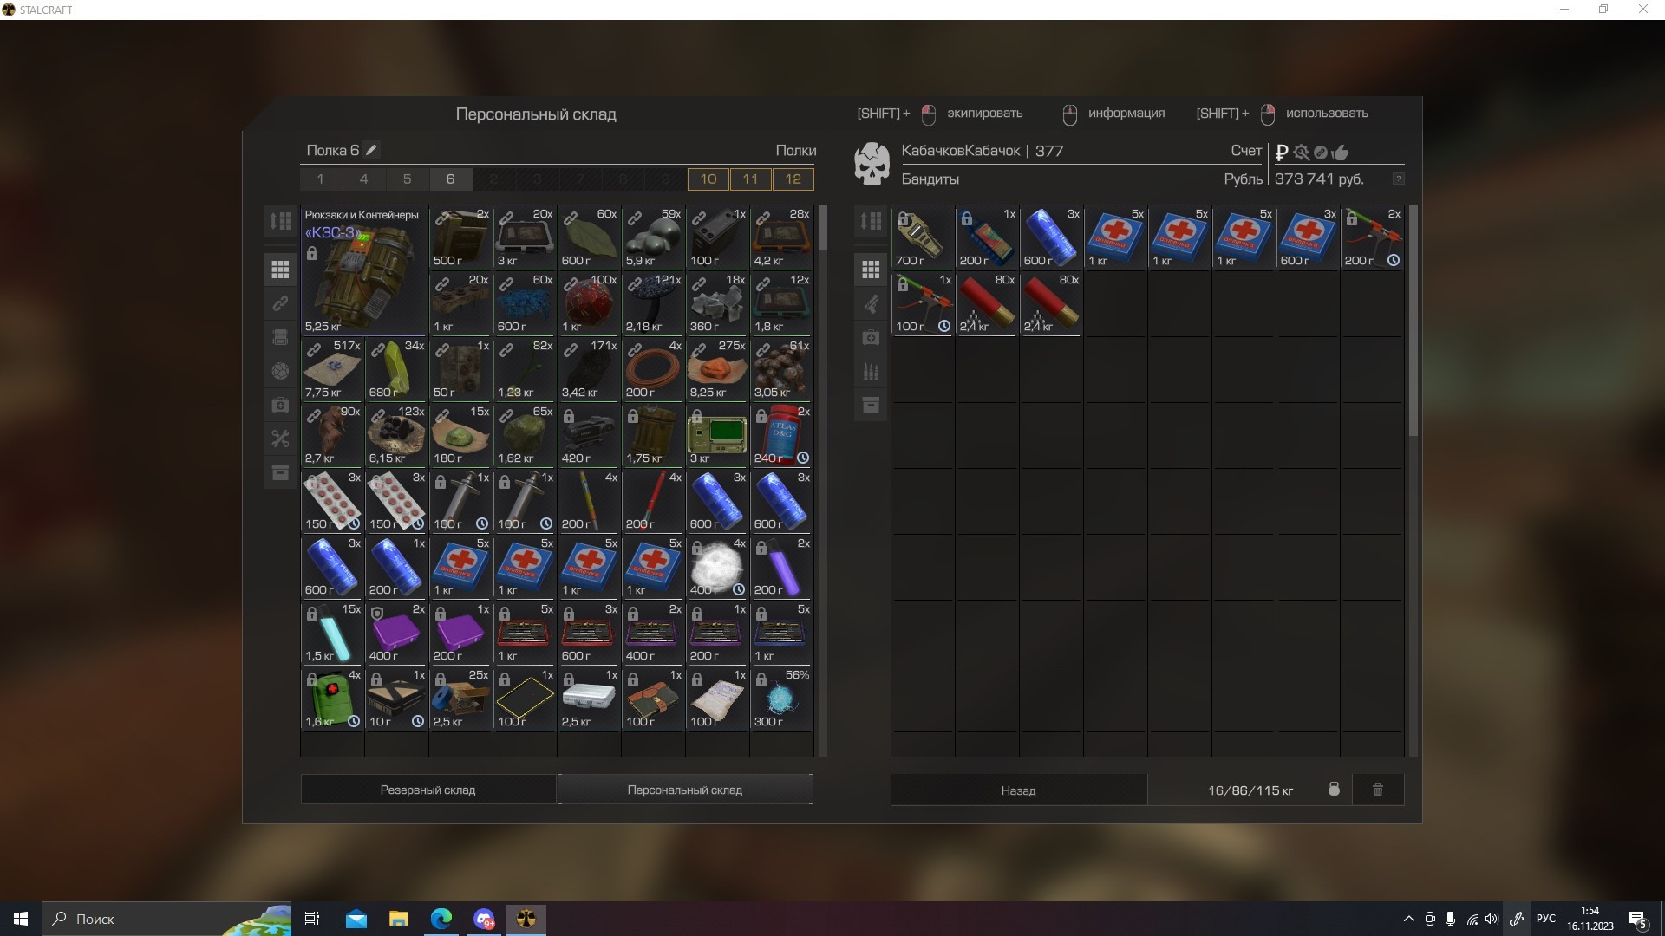Show all warehouse items with grid filter
1665x936 pixels.
pos(280,270)
